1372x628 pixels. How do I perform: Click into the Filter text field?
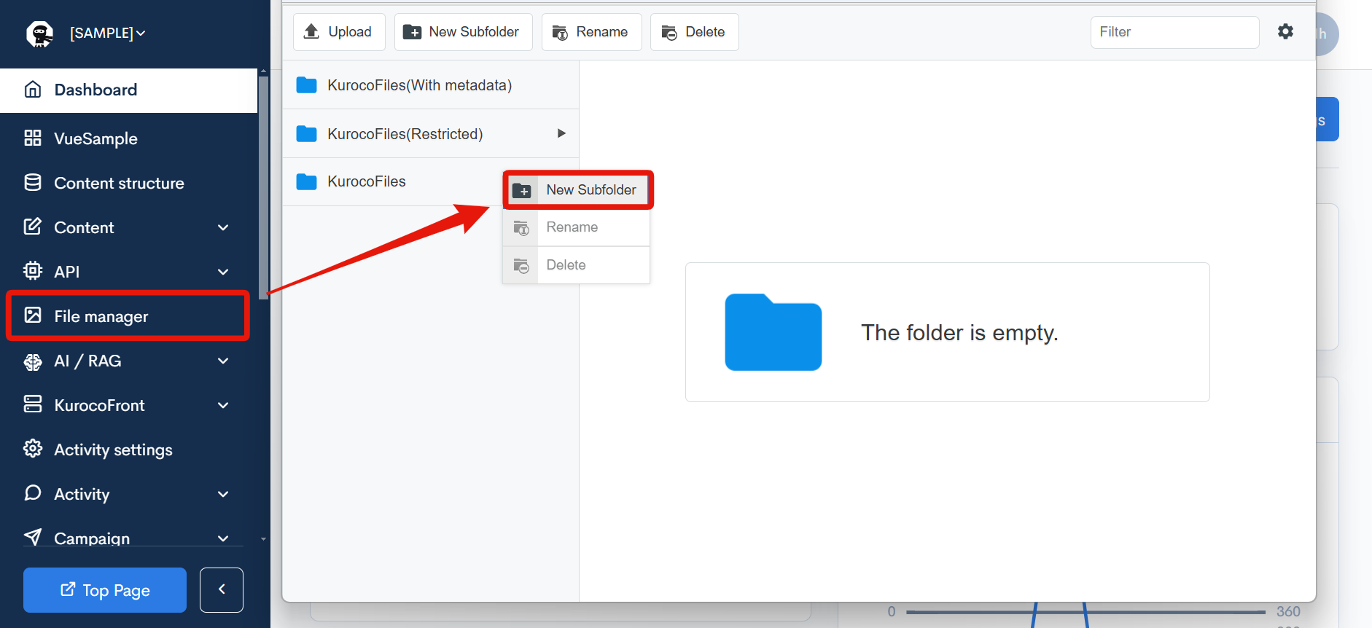tap(1174, 32)
